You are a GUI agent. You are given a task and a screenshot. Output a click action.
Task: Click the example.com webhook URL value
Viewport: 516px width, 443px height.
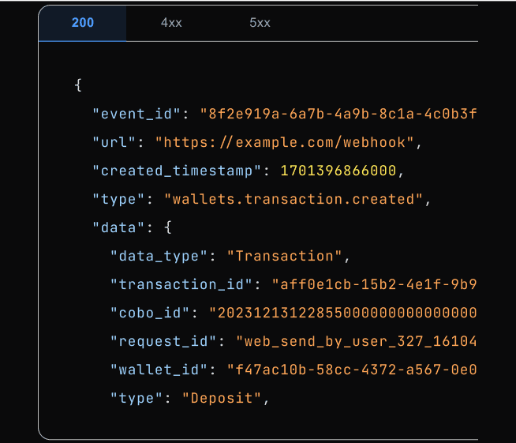point(285,142)
